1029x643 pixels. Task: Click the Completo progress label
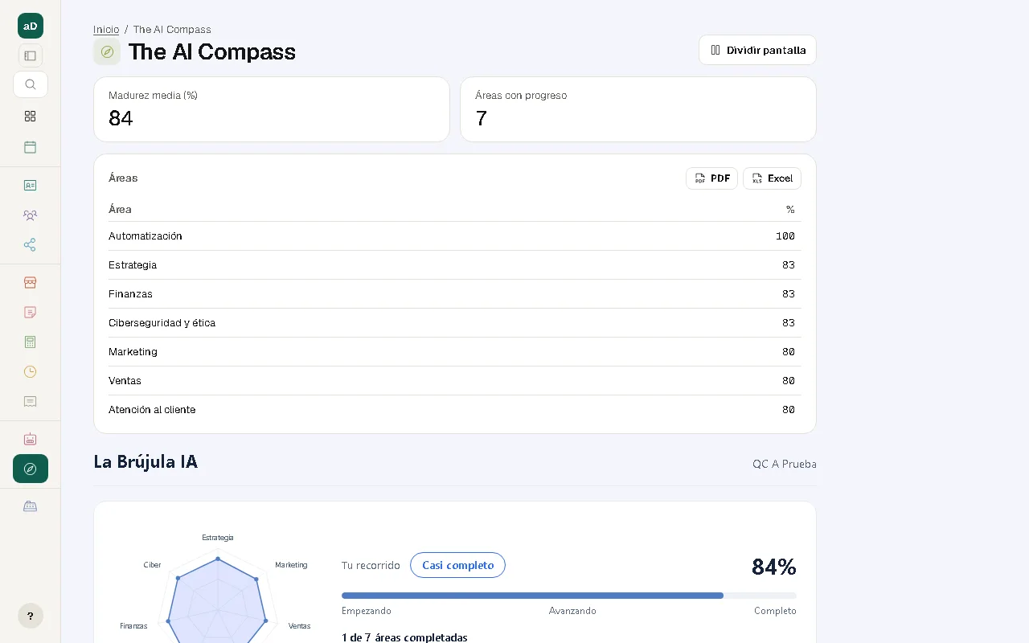[x=775, y=611]
